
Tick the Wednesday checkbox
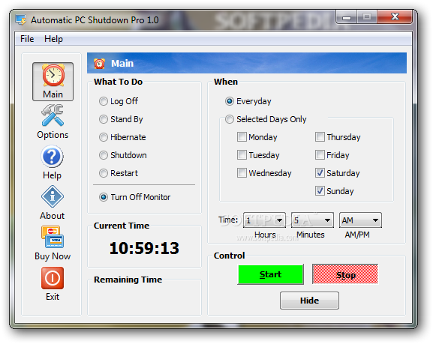(242, 173)
